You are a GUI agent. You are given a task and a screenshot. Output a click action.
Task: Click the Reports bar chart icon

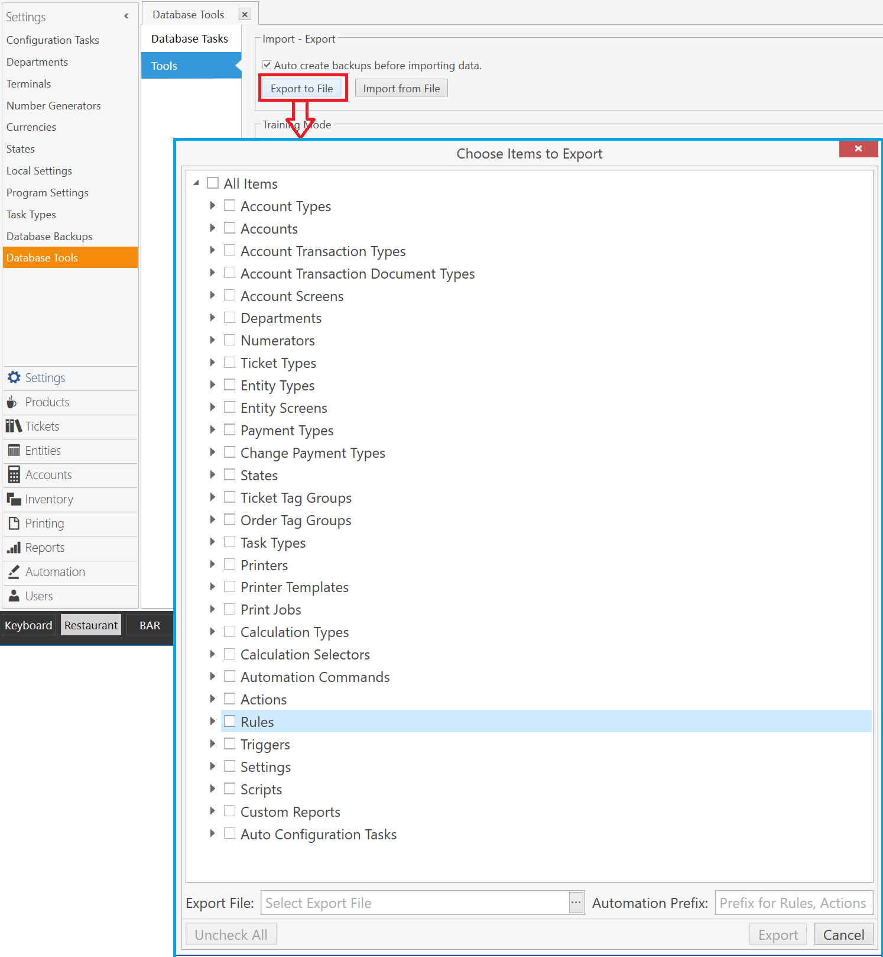[14, 548]
